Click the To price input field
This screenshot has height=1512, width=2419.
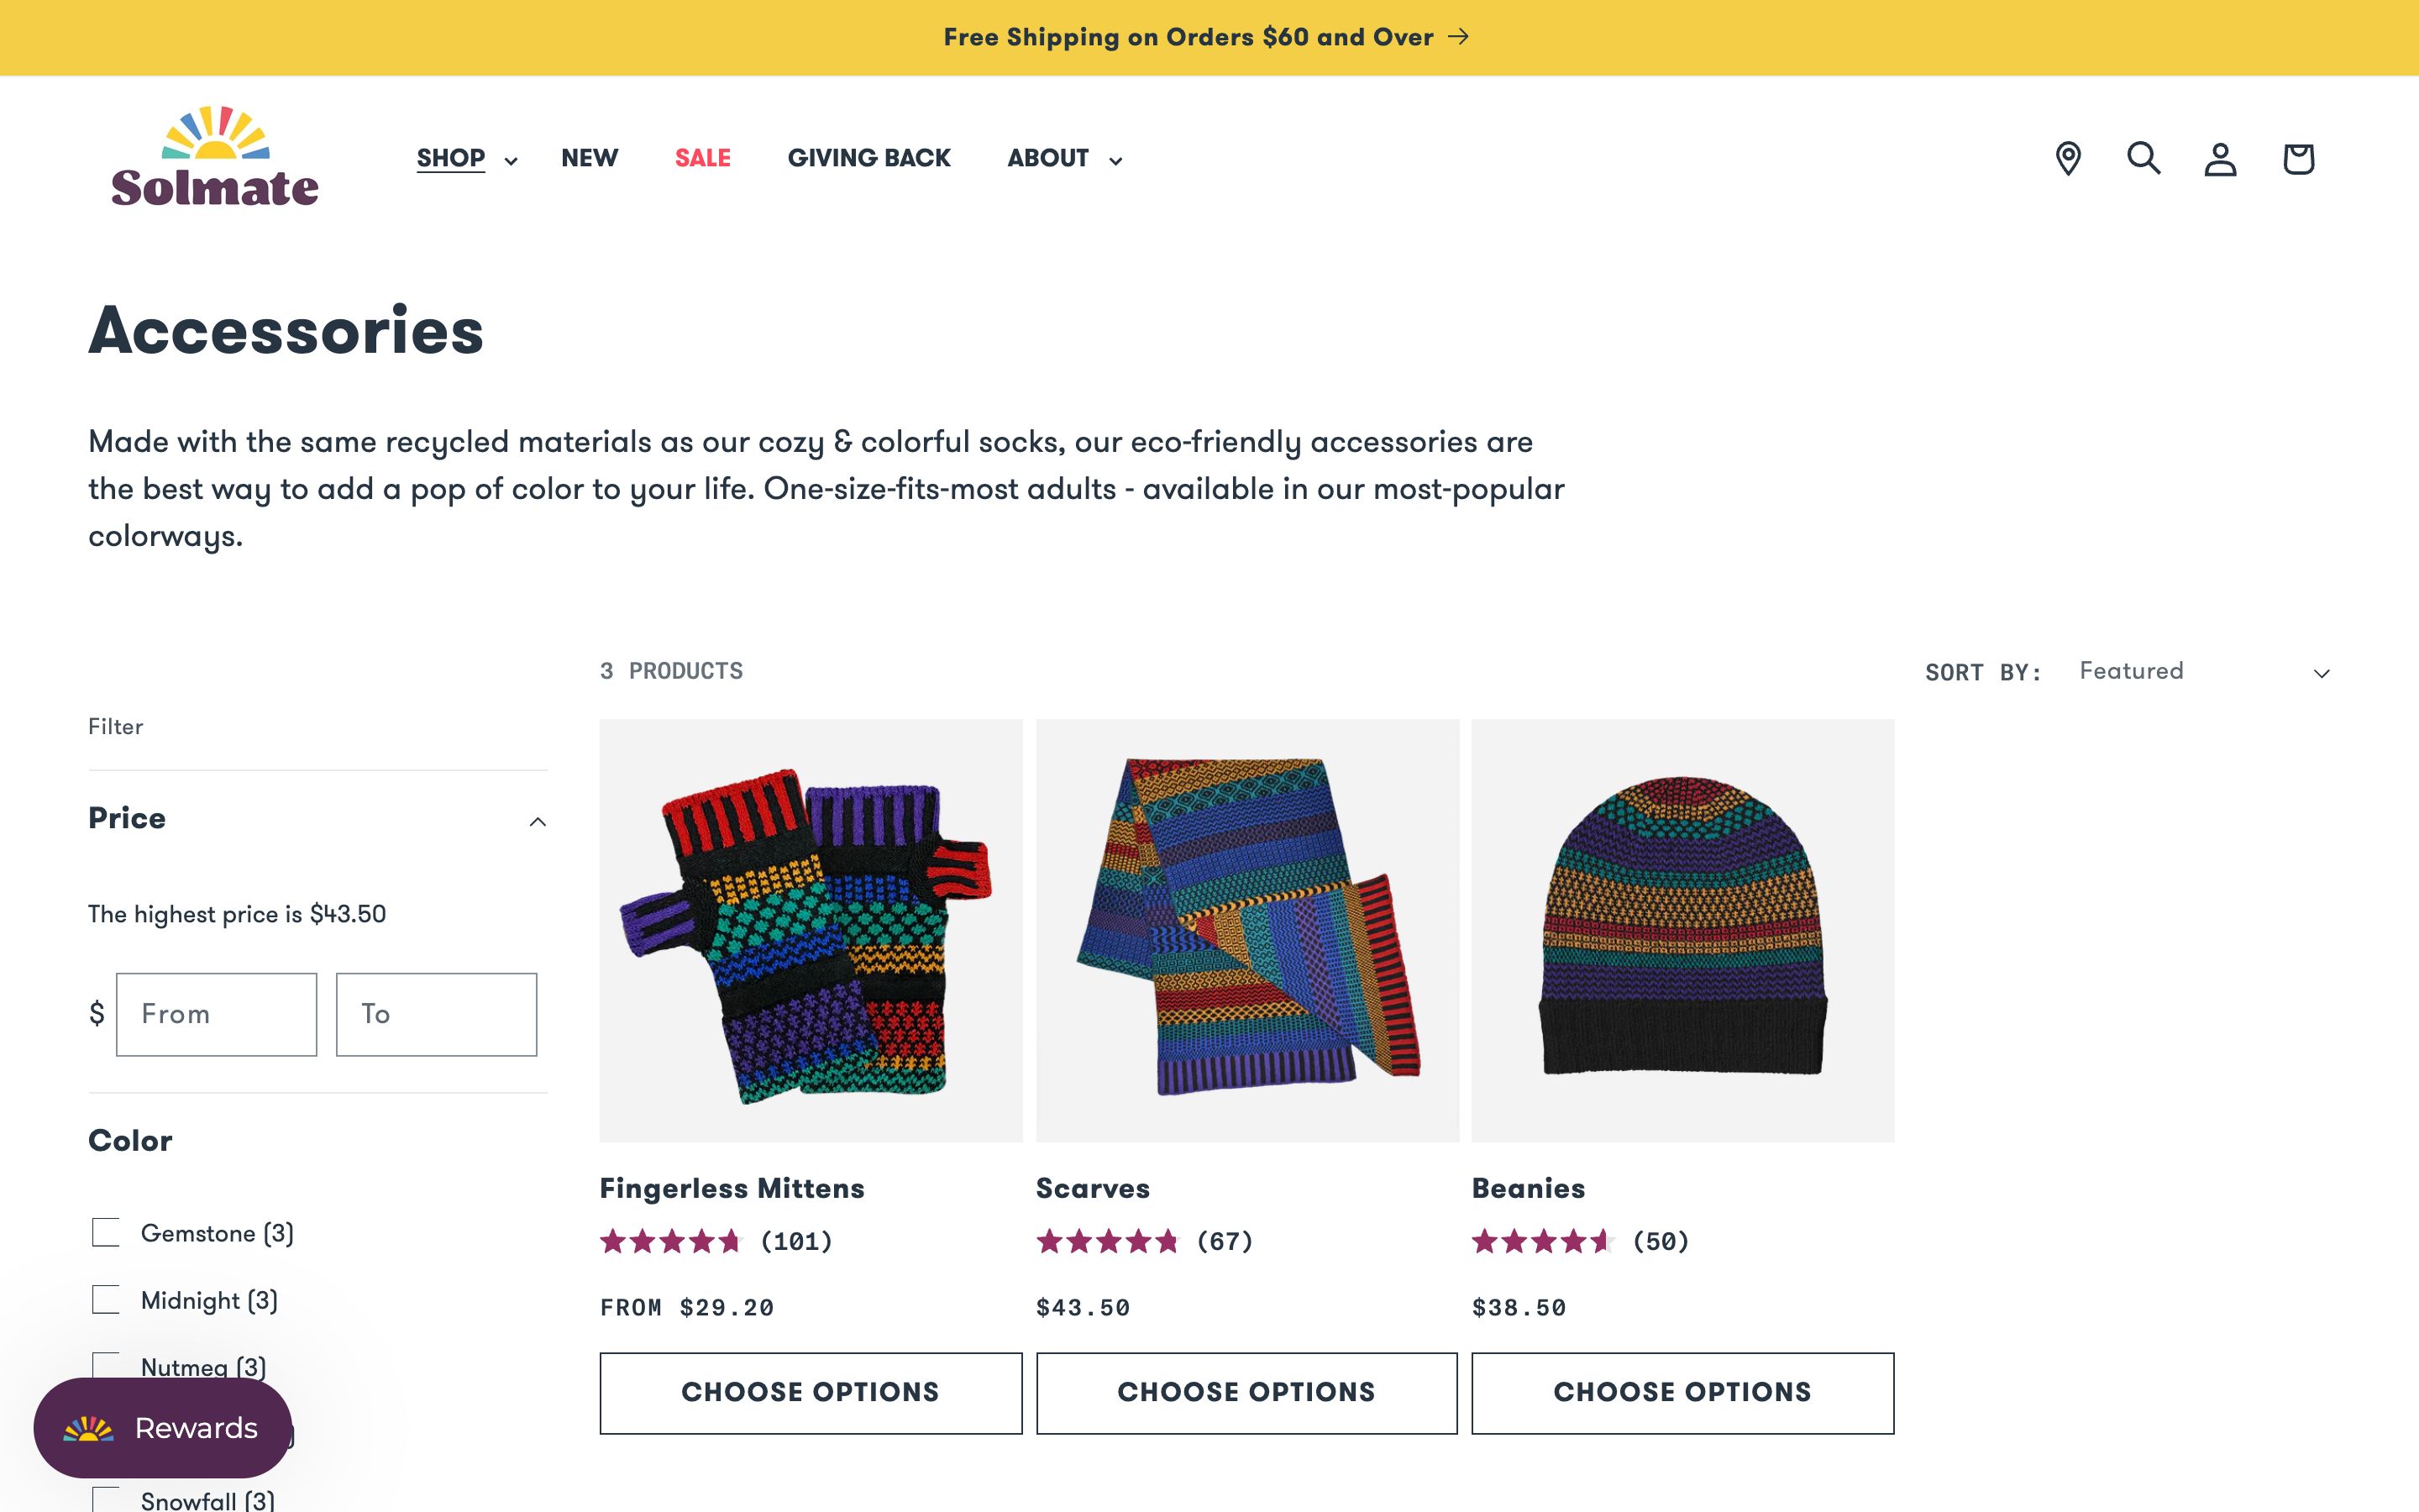[435, 1014]
